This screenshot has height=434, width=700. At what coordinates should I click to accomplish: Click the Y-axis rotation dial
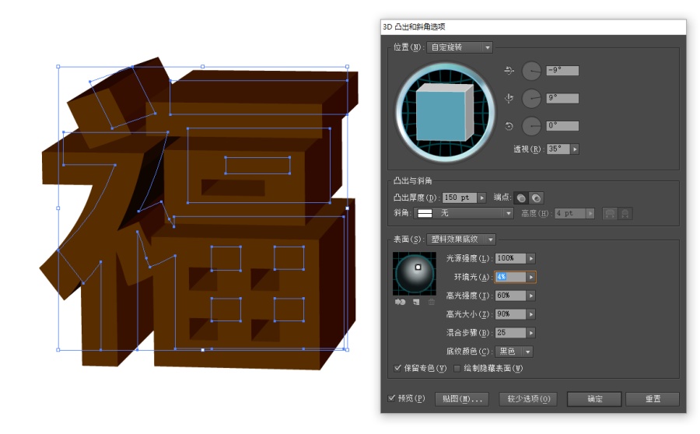tap(531, 99)
